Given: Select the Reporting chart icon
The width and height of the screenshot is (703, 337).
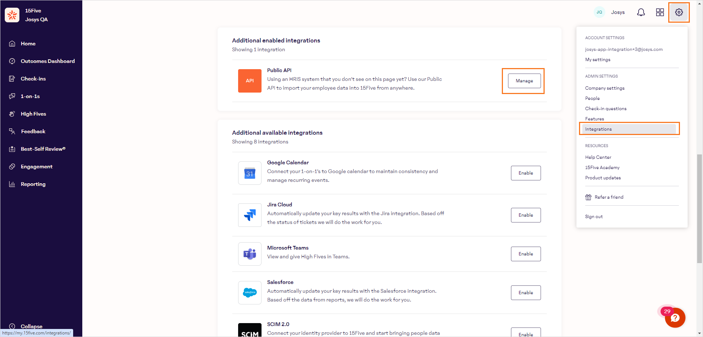Looking at the screenshot, I should pos(12,184).
